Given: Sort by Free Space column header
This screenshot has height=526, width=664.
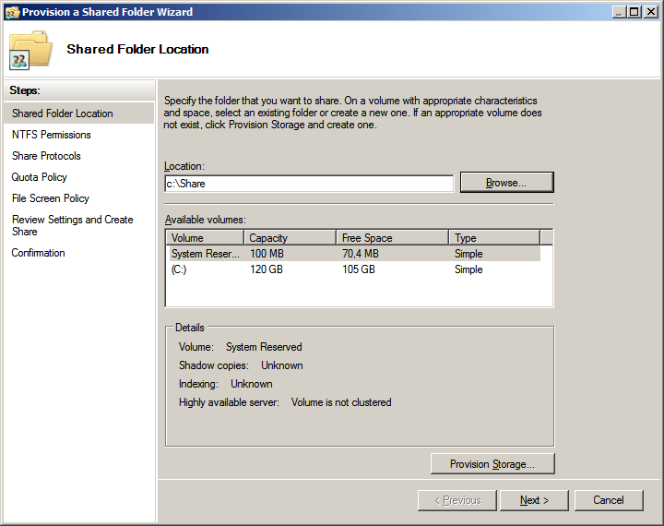Looking at the screenshot, I should pos(393,238).
